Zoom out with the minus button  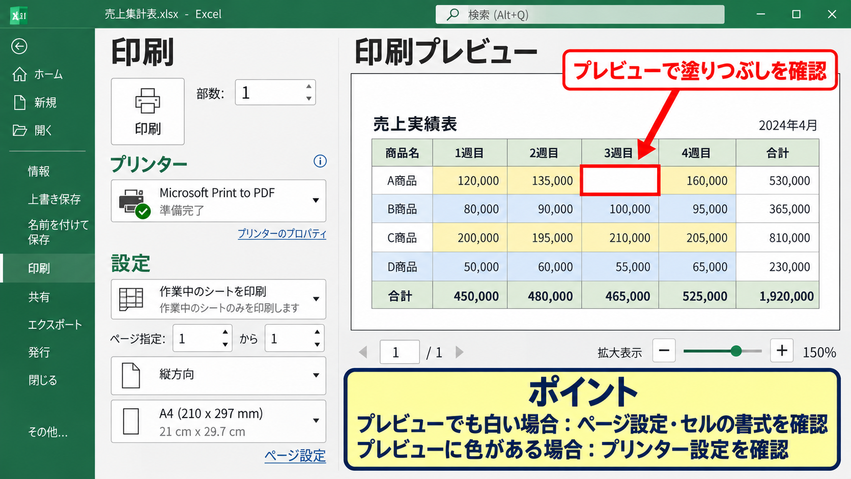click(664, 350)
